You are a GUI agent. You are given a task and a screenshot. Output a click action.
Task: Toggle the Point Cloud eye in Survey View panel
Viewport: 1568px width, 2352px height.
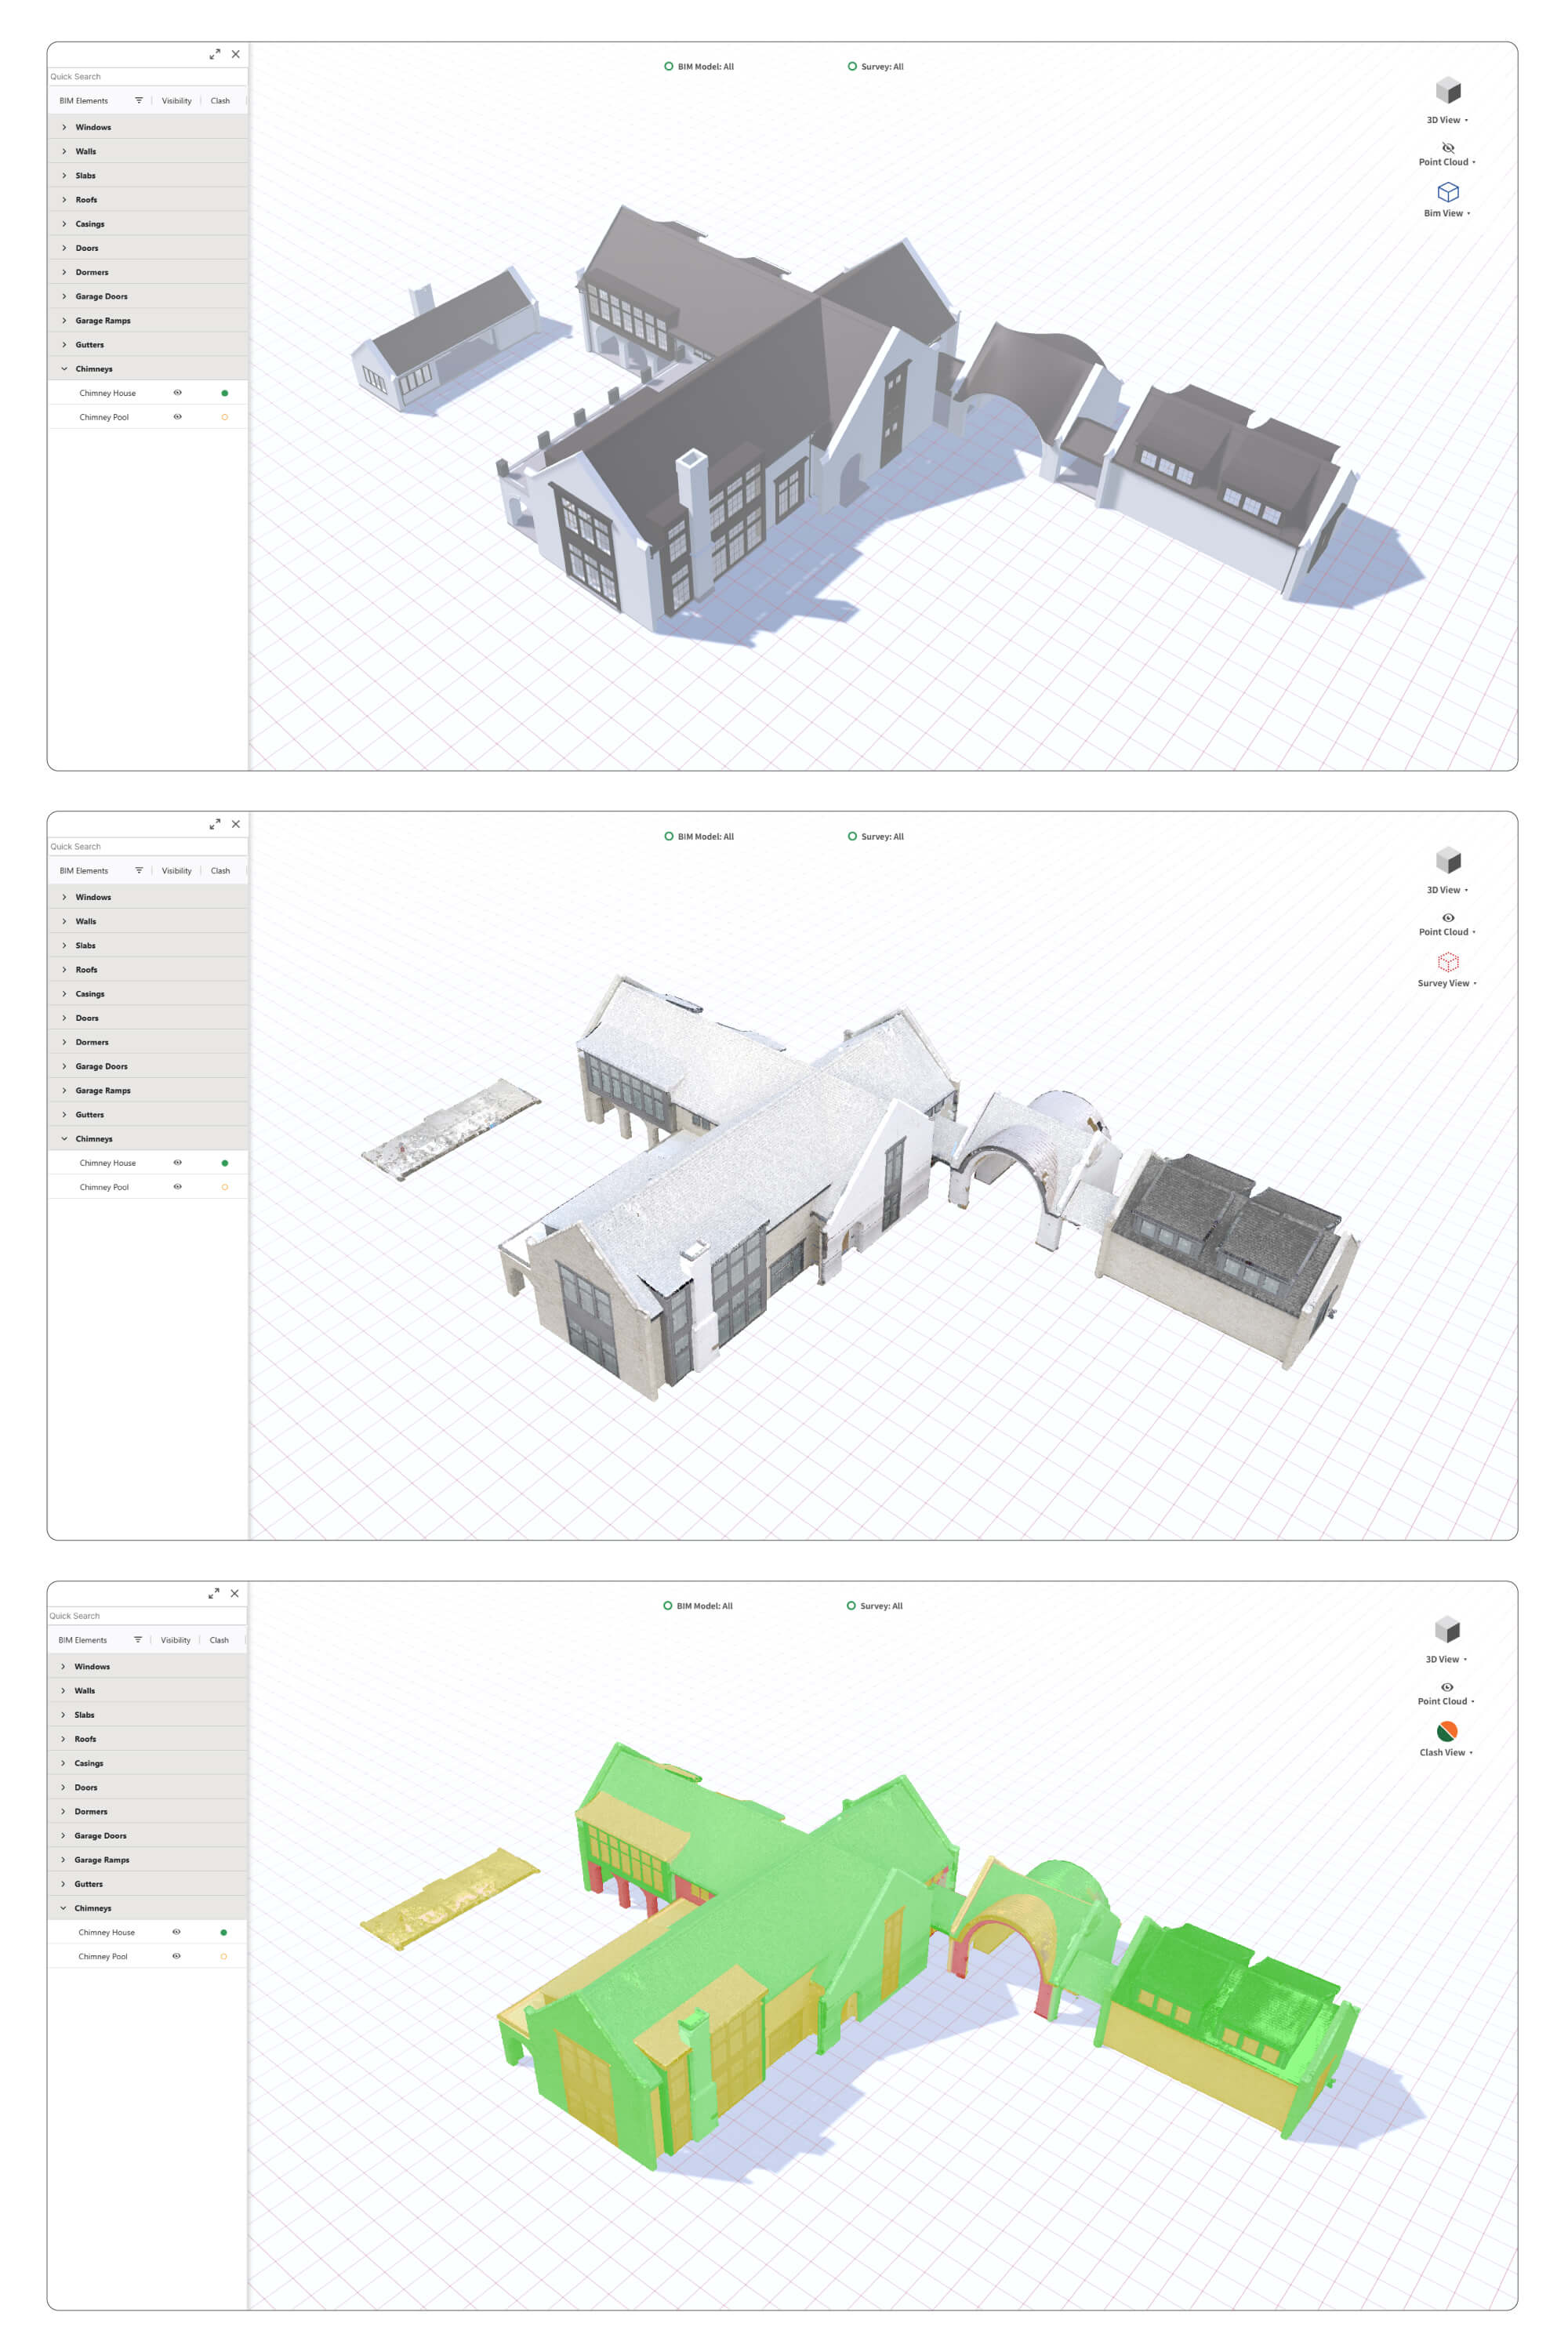1448,917
